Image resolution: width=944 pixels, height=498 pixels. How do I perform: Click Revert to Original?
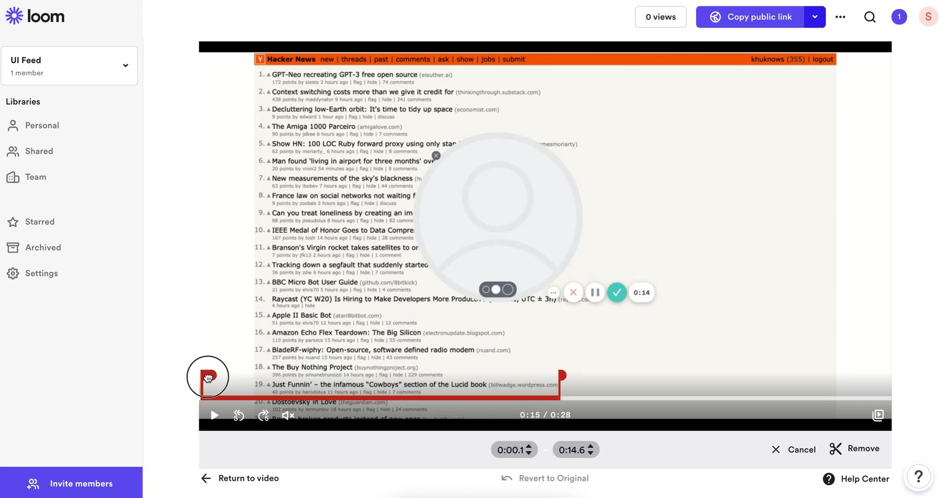(545, 479)
